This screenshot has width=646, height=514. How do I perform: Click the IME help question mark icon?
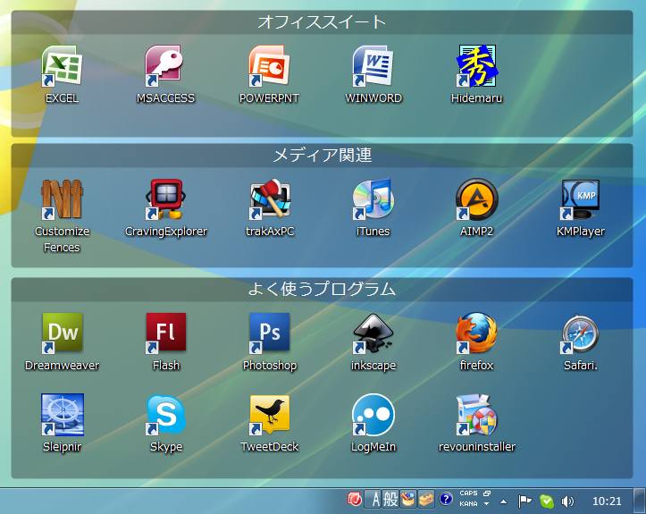pos(445,499)
